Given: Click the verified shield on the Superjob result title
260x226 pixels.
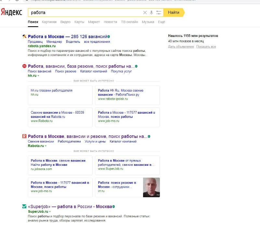Looking at the screenshot, I should coord(113,207).
